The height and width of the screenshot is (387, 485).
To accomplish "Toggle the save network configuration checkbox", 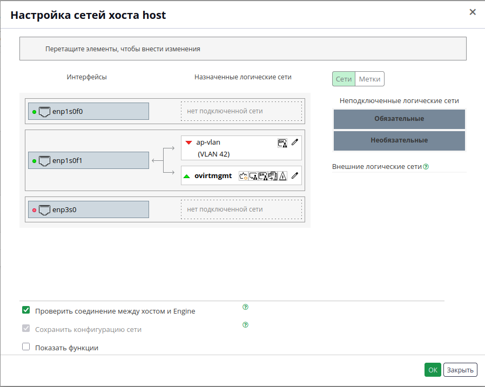I will pos(26,328).
